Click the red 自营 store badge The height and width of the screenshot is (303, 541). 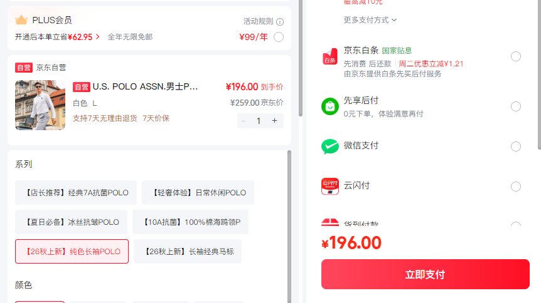(23, 68)
